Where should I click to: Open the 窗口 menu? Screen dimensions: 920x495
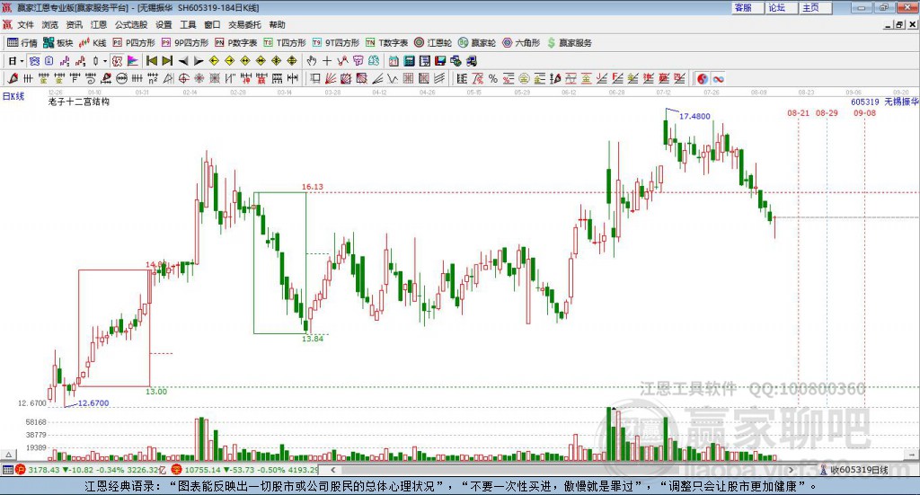(212, 24)
